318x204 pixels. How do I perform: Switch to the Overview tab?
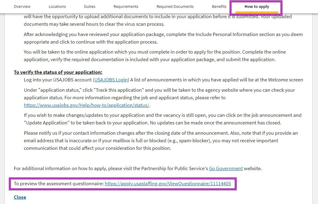click(22, 6)
